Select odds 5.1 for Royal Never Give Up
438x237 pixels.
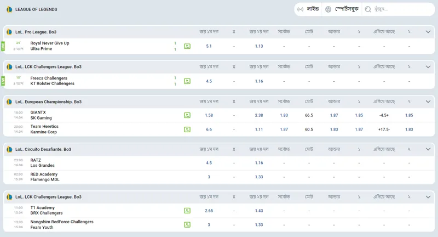tap(209, 46)
